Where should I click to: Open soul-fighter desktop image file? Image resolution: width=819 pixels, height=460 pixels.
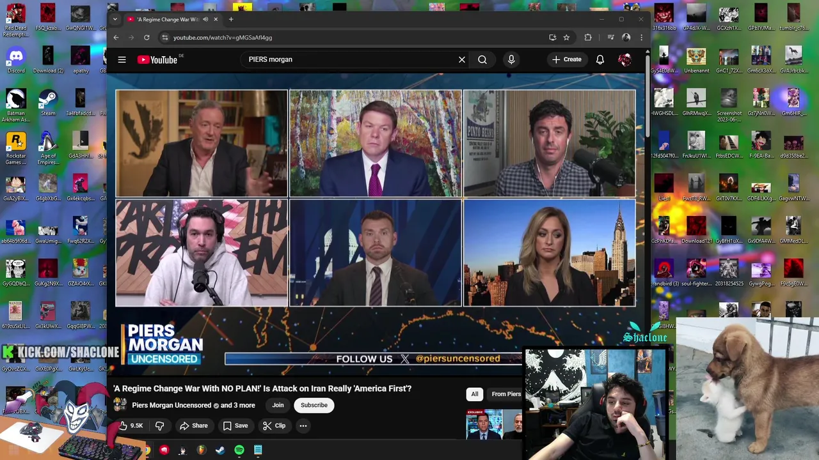[696, 273]
